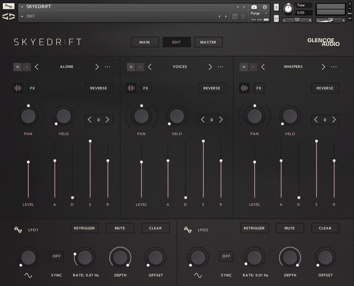
Task: Mute the ALONE layer with M
Action: (x=18, y=67)
